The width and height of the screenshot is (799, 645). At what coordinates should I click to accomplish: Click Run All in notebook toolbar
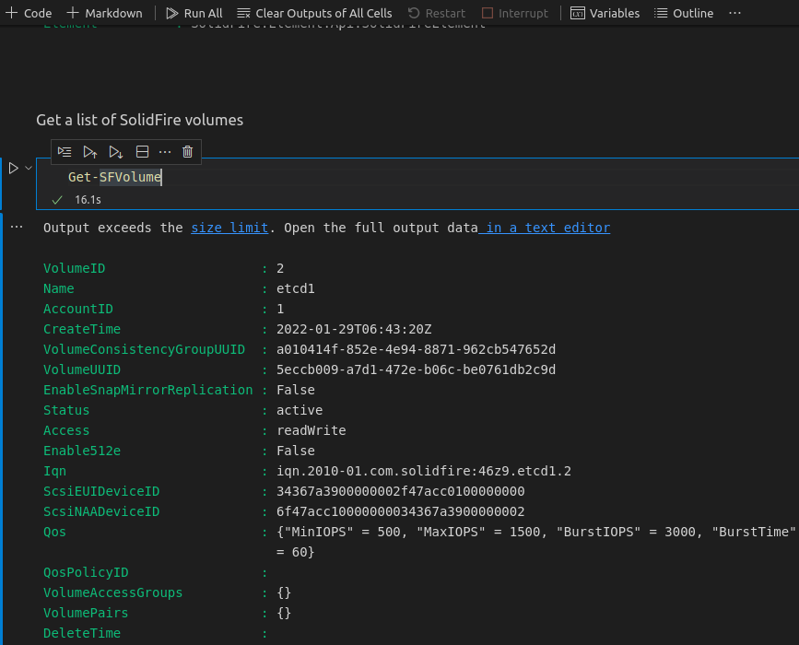(194, 13)
